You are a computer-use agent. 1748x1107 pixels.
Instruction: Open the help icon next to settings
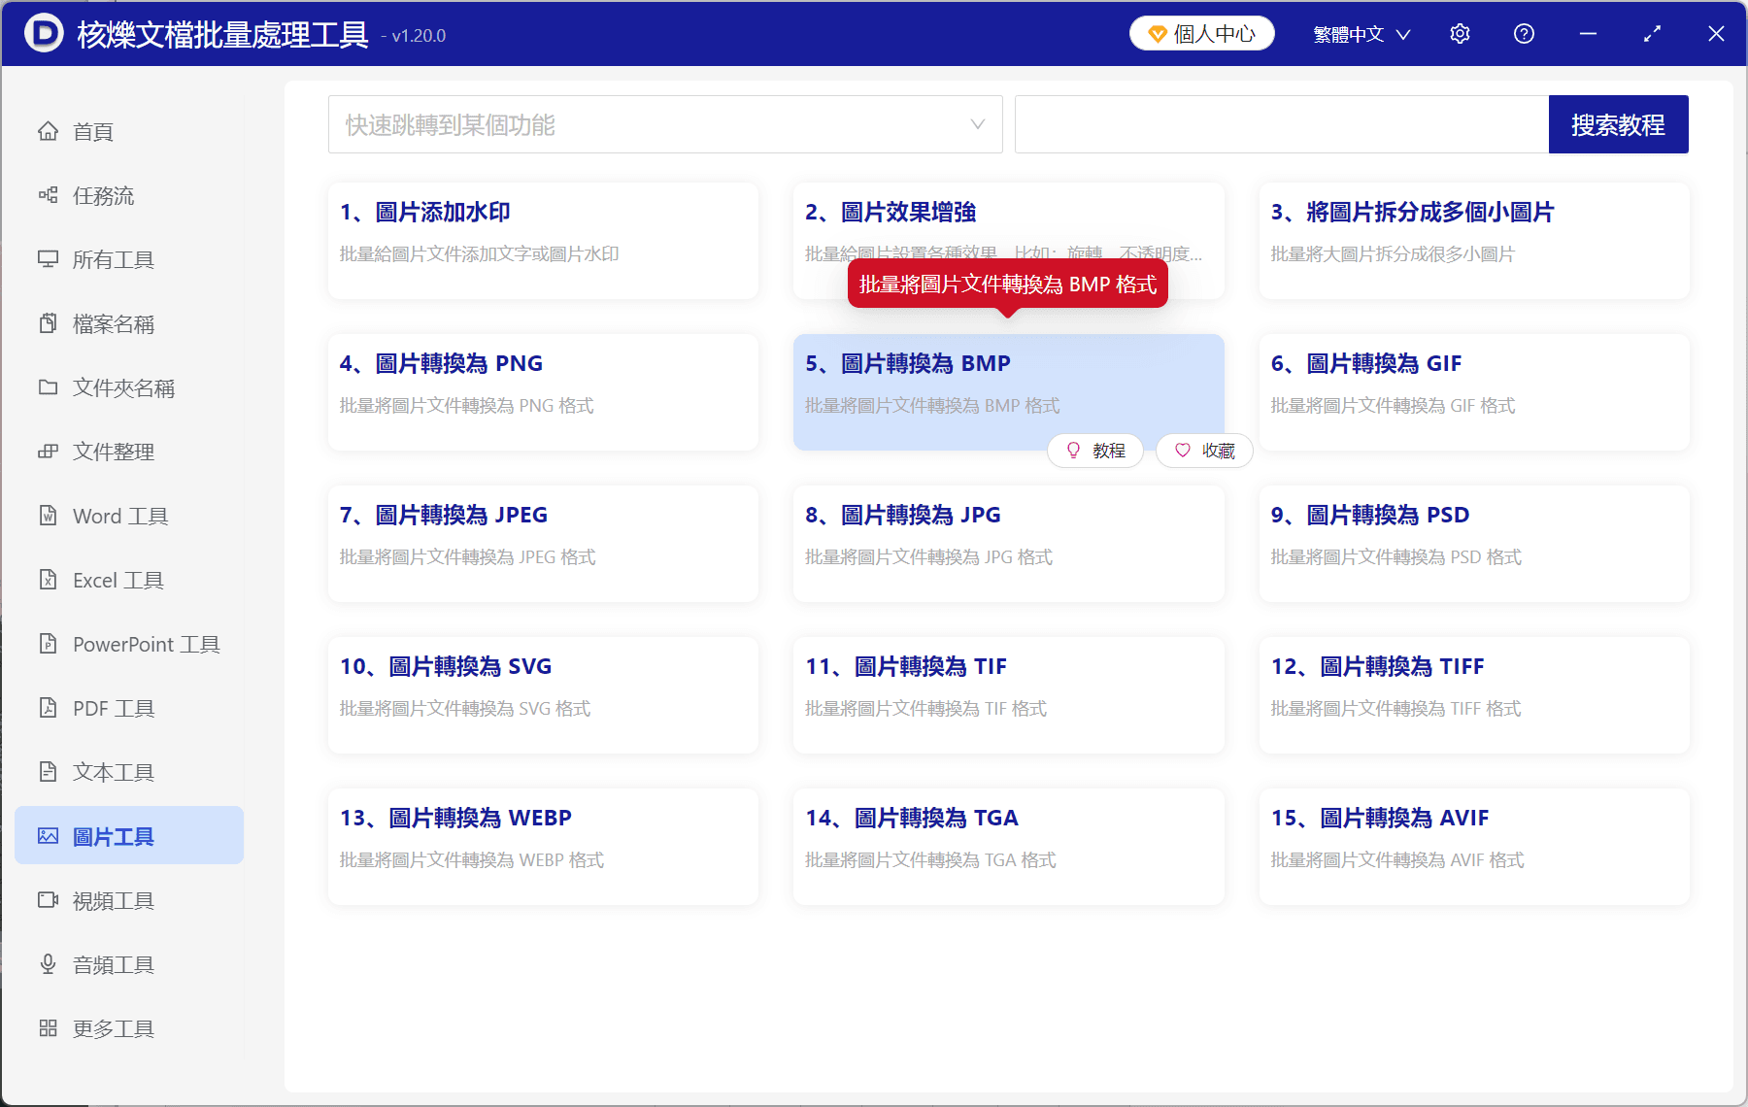[1524, 33]
